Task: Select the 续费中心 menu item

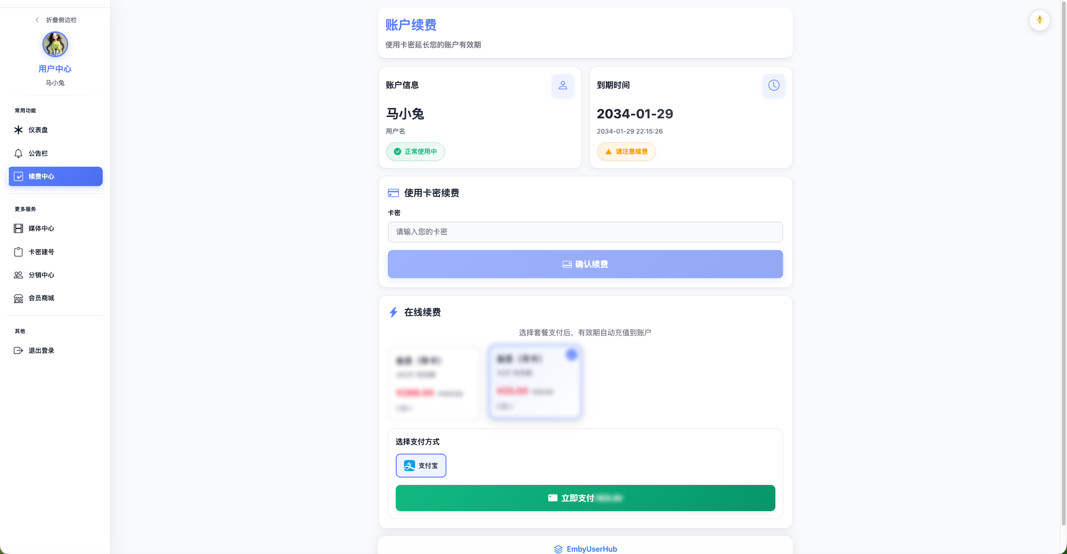Action: [55, 176]
